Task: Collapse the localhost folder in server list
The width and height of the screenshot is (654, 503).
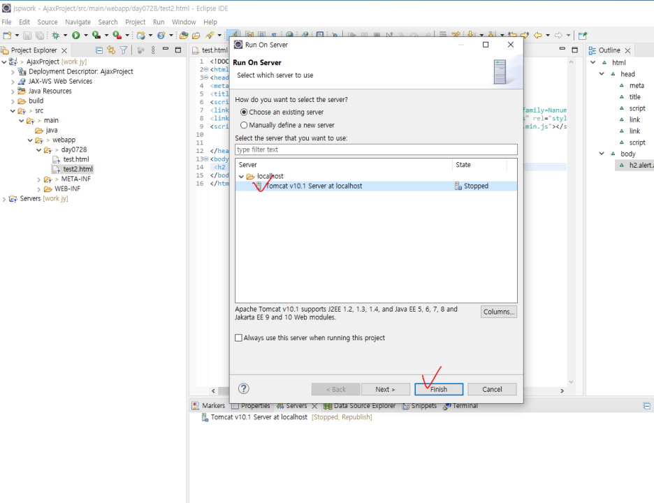Action: point(242,177)
